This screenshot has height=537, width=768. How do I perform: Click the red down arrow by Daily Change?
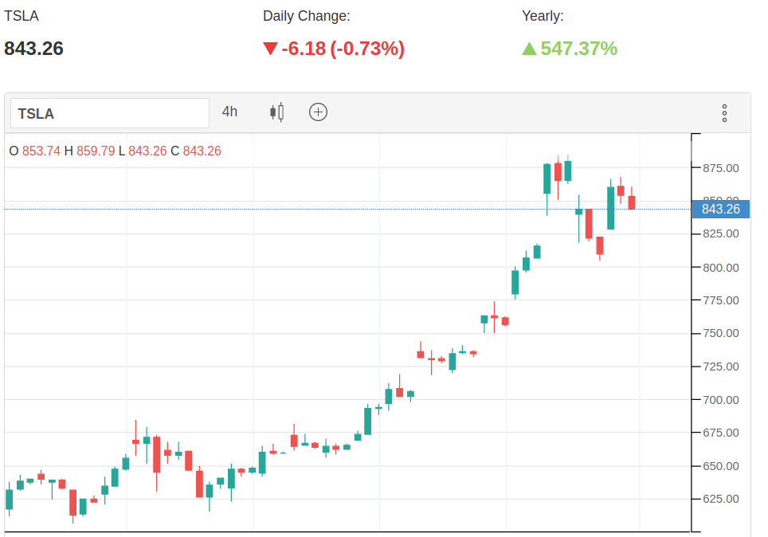tap(270, 49)
